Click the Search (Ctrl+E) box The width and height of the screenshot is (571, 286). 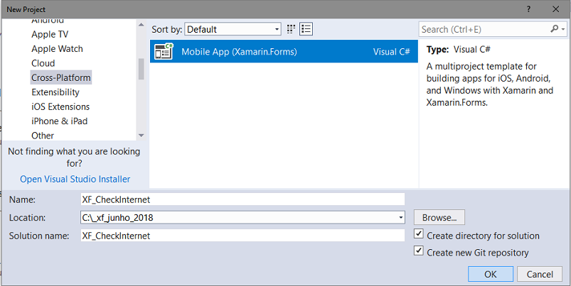484,29
